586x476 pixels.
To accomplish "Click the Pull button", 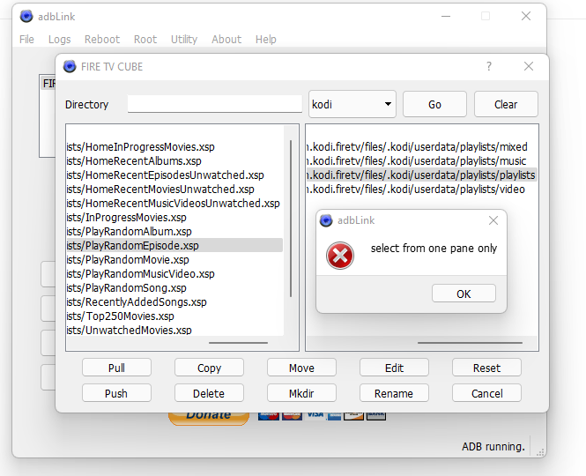I will 116,368.
